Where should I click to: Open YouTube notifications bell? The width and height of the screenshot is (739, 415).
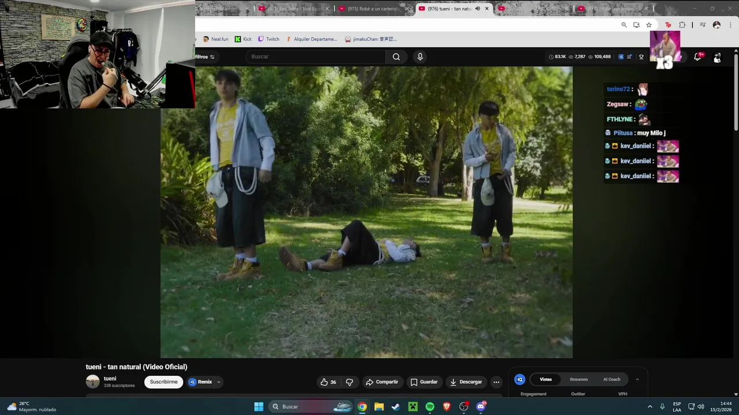click(x=697, y=56)
